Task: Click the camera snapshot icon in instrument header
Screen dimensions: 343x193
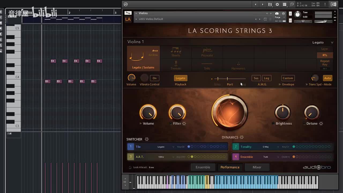Action: pos(277,13)
